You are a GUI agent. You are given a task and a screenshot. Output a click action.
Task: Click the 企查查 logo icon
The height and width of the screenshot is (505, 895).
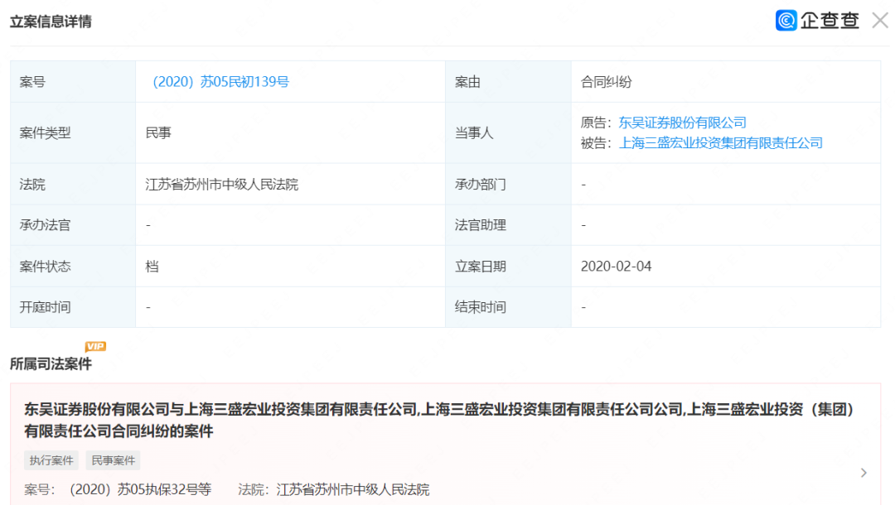pyautogui.click(x=786, y=21)
